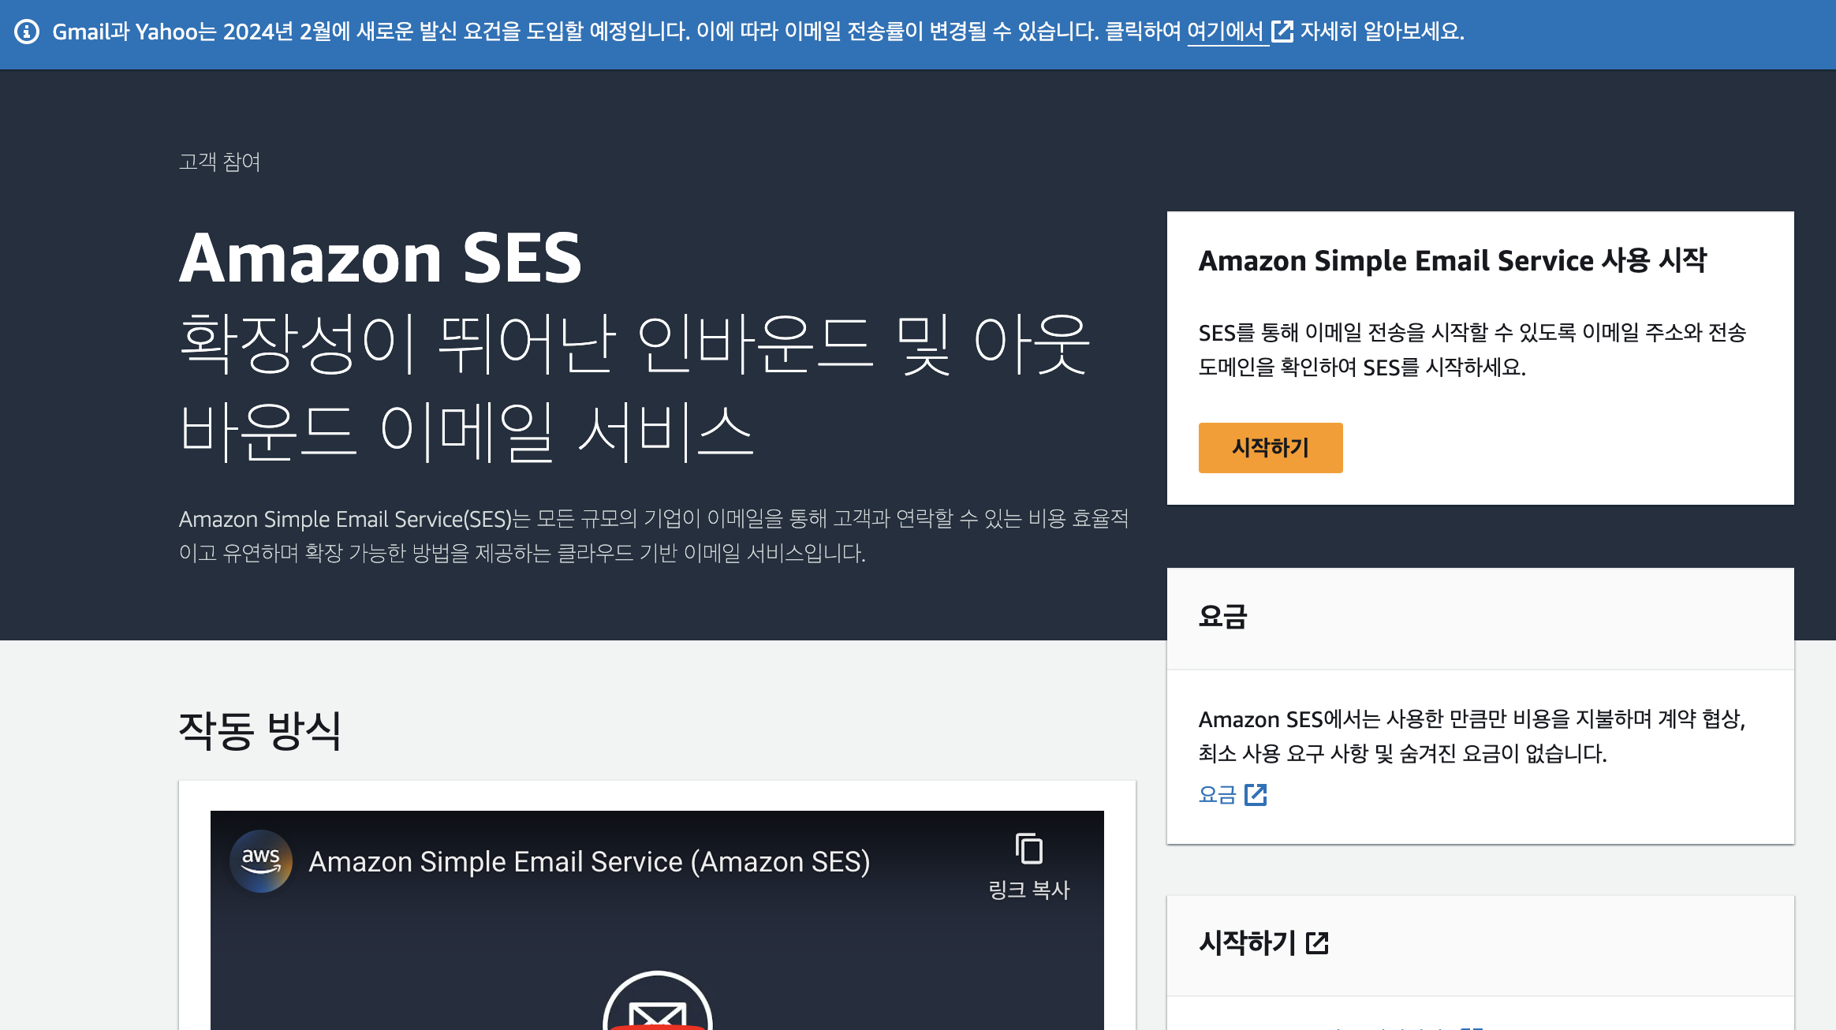The image size is (1836, 1030).
Task: Open the 여기에서 link in the banner
Action: 1225,32
